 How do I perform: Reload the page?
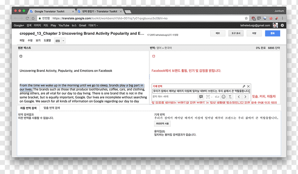click(x=27, y=18)
